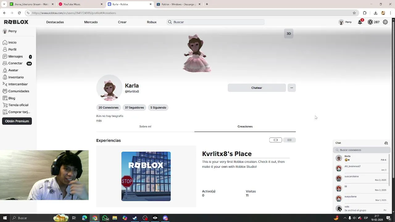The image size is (395, 222).
Task: Open the Destacadas menu
Action: click(55, 22)
